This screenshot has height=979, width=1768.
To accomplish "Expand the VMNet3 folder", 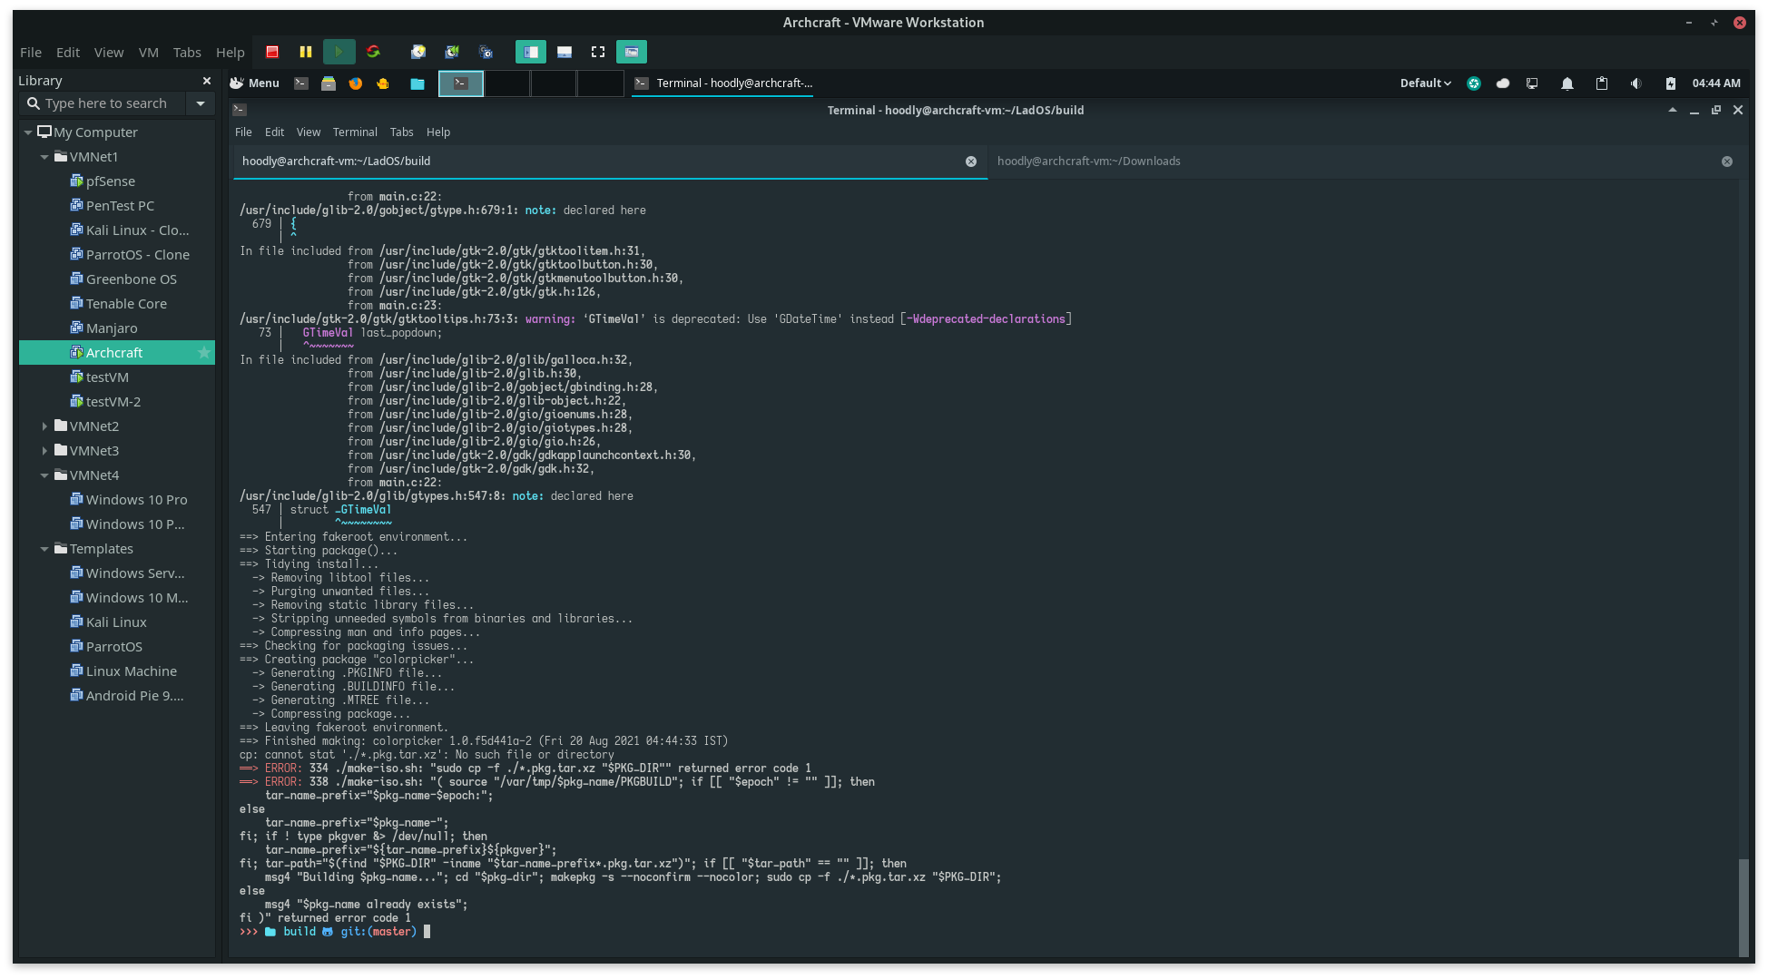I will [44, 451].
